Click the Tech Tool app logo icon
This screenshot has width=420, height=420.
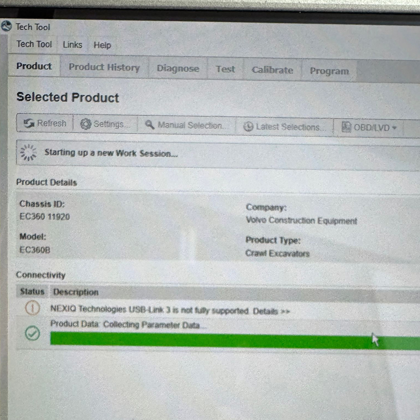tap(6, 26)
